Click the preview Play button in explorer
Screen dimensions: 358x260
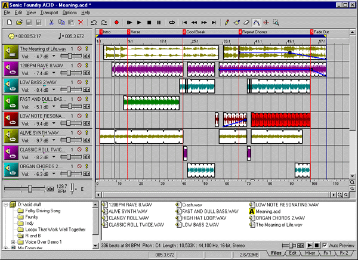click(x=310, y=246)
